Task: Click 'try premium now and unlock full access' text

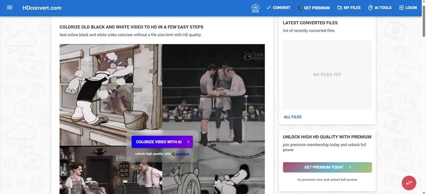Action: click(x=327, y=180)
